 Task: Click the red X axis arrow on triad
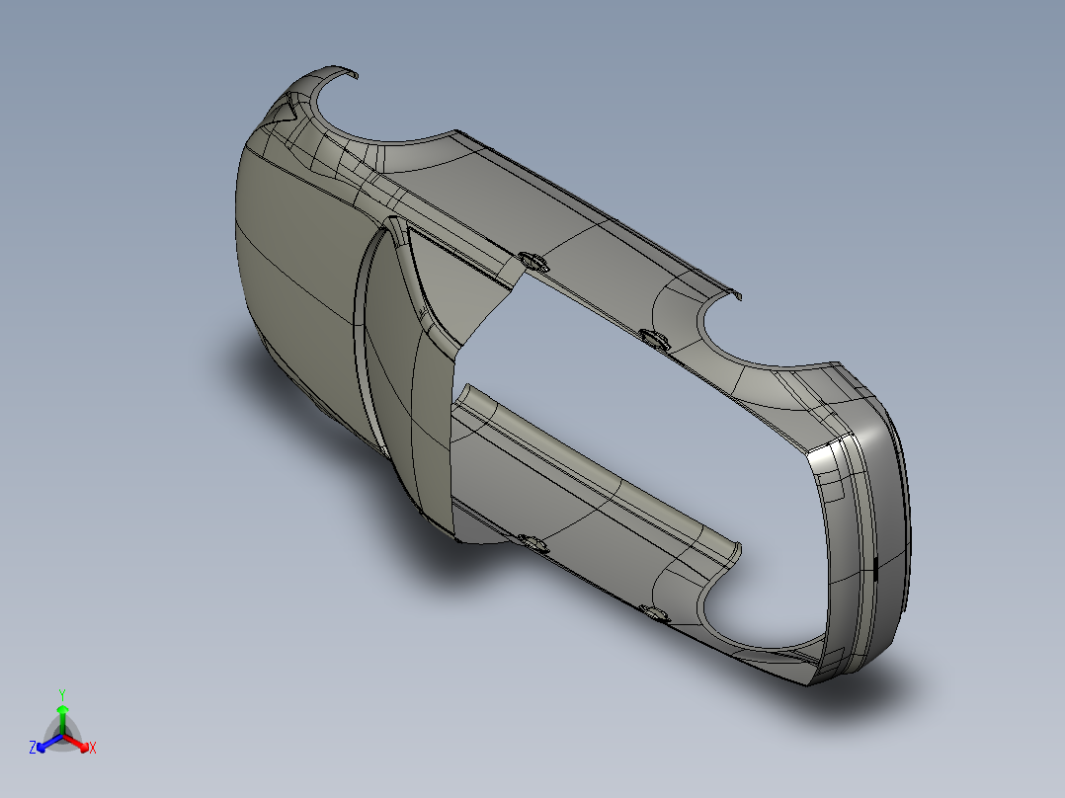(x=76, y=743)
